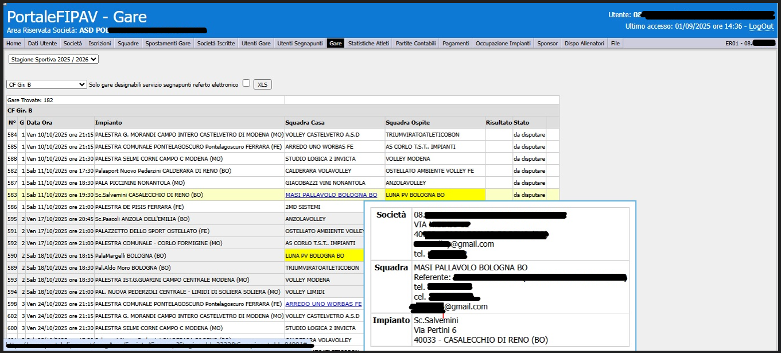Image resolution: width=781 pixels, height=353 pixels.
Task: Open the CF Gir. B championship dropdown
Action: click(46, 84)
